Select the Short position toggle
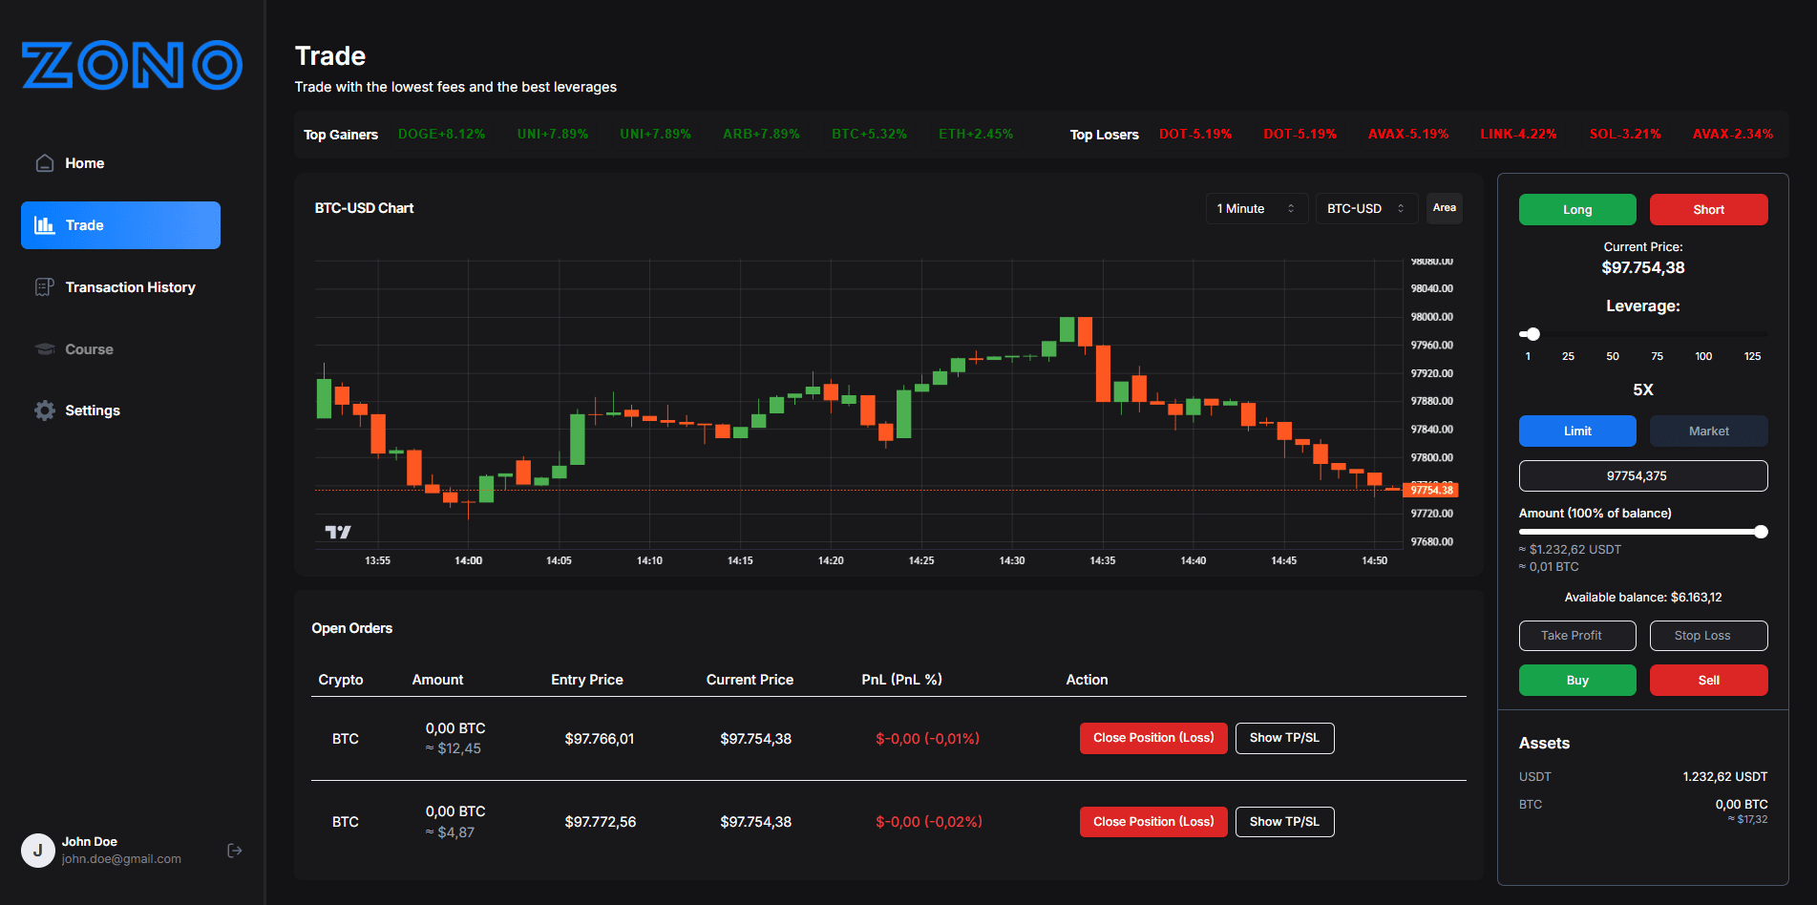This screenshot has width=1817, height=905. [x=1709, y=210]
